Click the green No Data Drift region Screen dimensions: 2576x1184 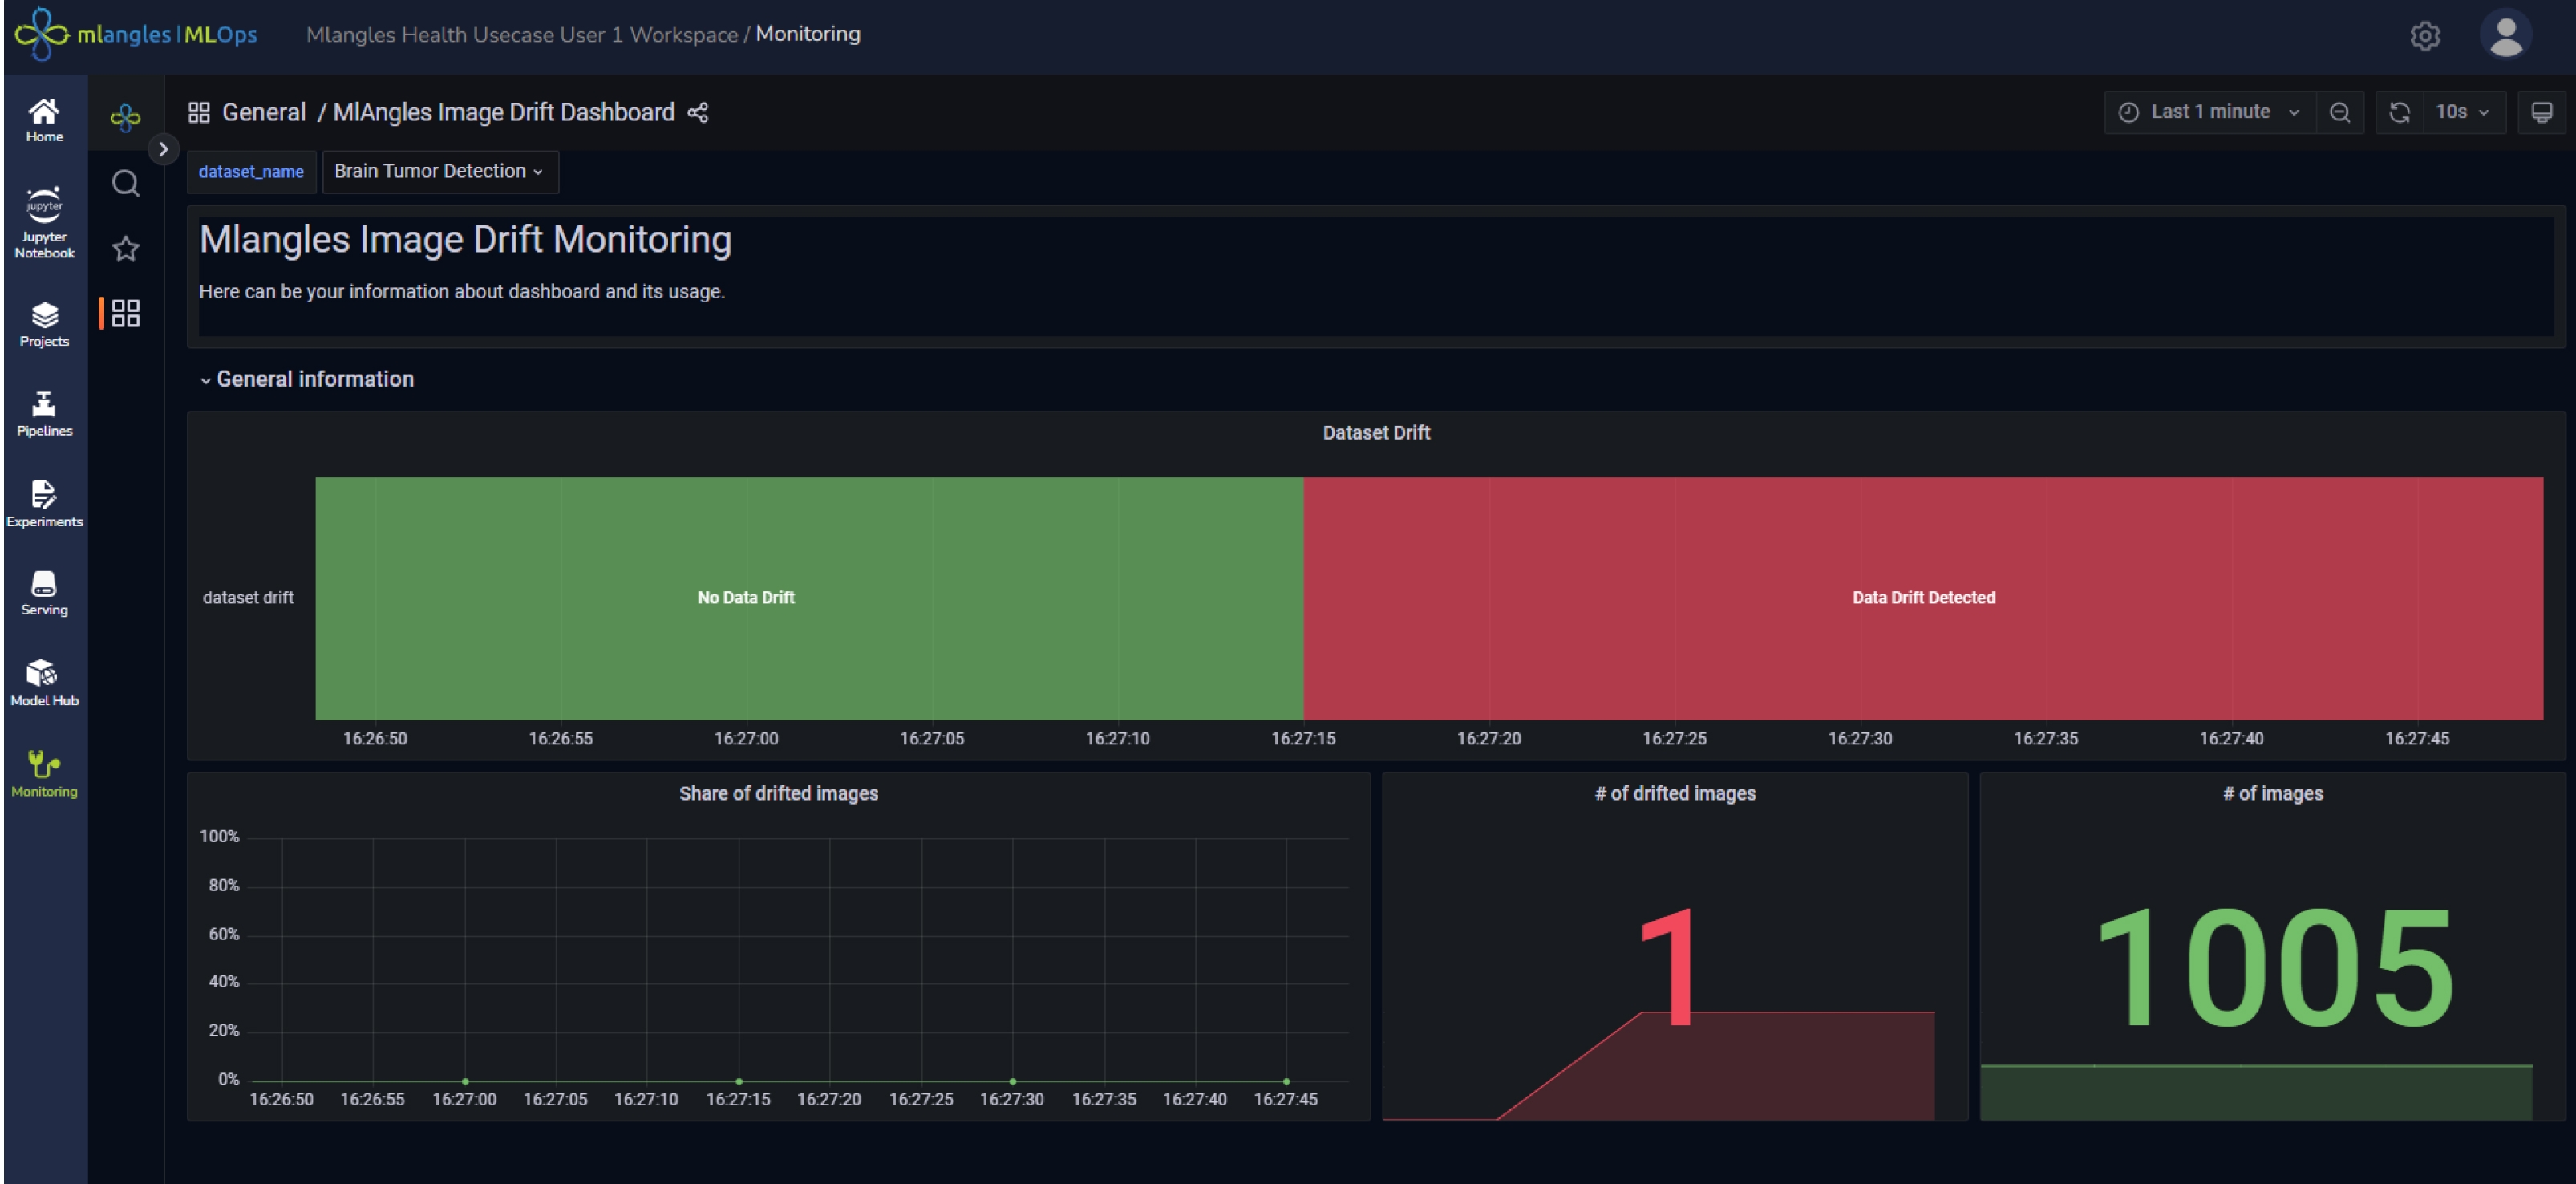809,598
